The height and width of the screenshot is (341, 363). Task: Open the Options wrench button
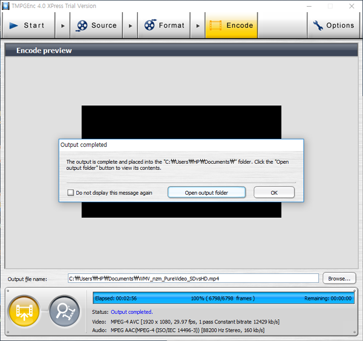[x=333, y=25]
